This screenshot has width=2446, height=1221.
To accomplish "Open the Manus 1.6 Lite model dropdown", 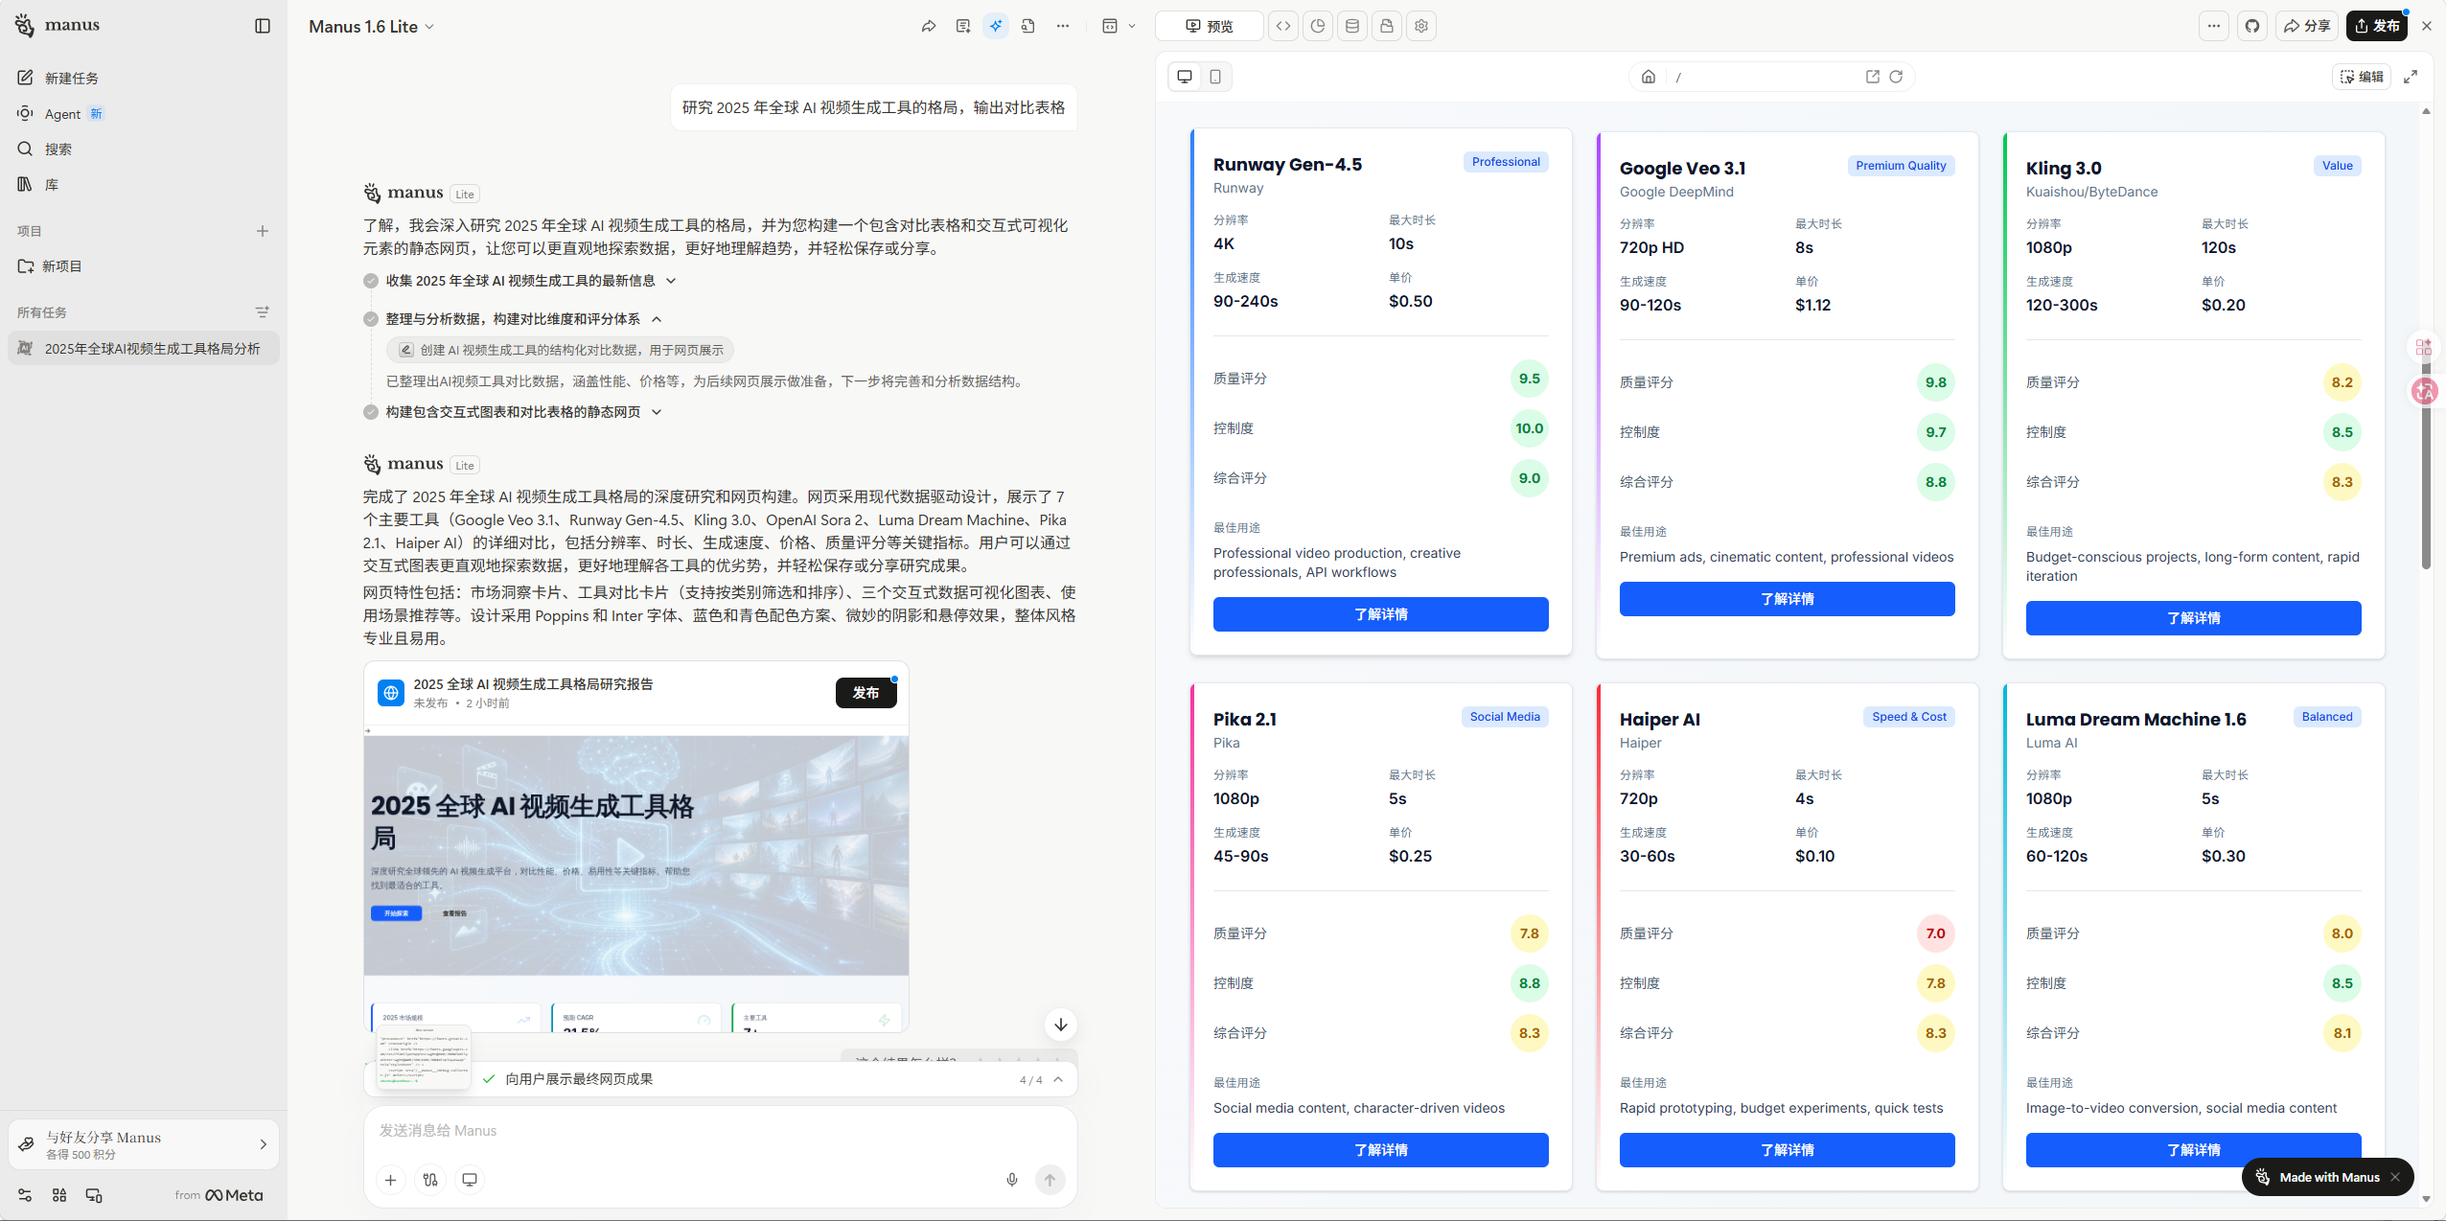I will click(371, 27).
